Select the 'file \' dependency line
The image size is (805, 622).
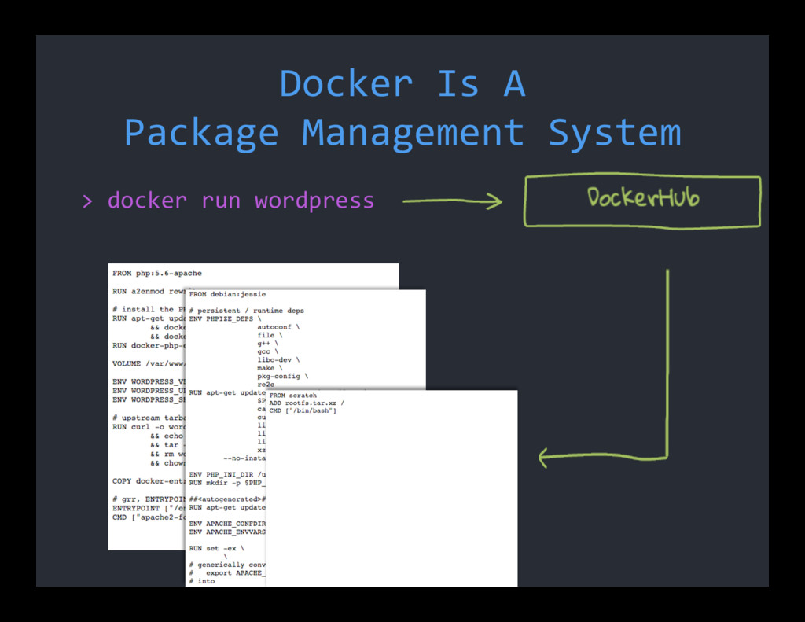click(x=270, y=336)
